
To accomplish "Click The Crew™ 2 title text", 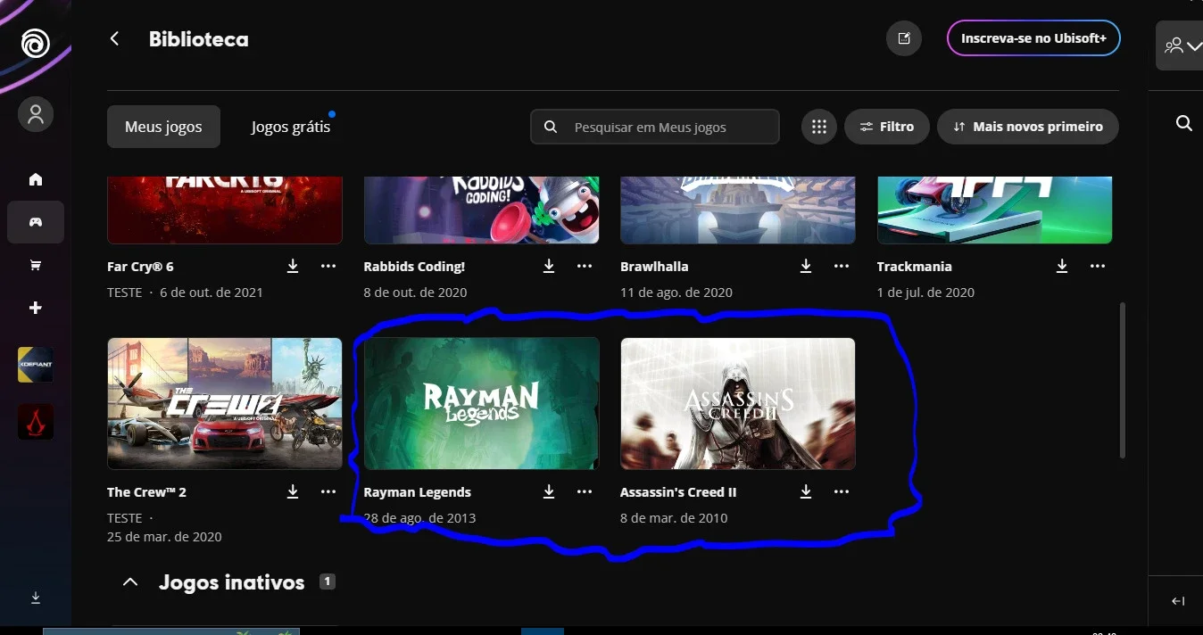I will tap(146, 492).
